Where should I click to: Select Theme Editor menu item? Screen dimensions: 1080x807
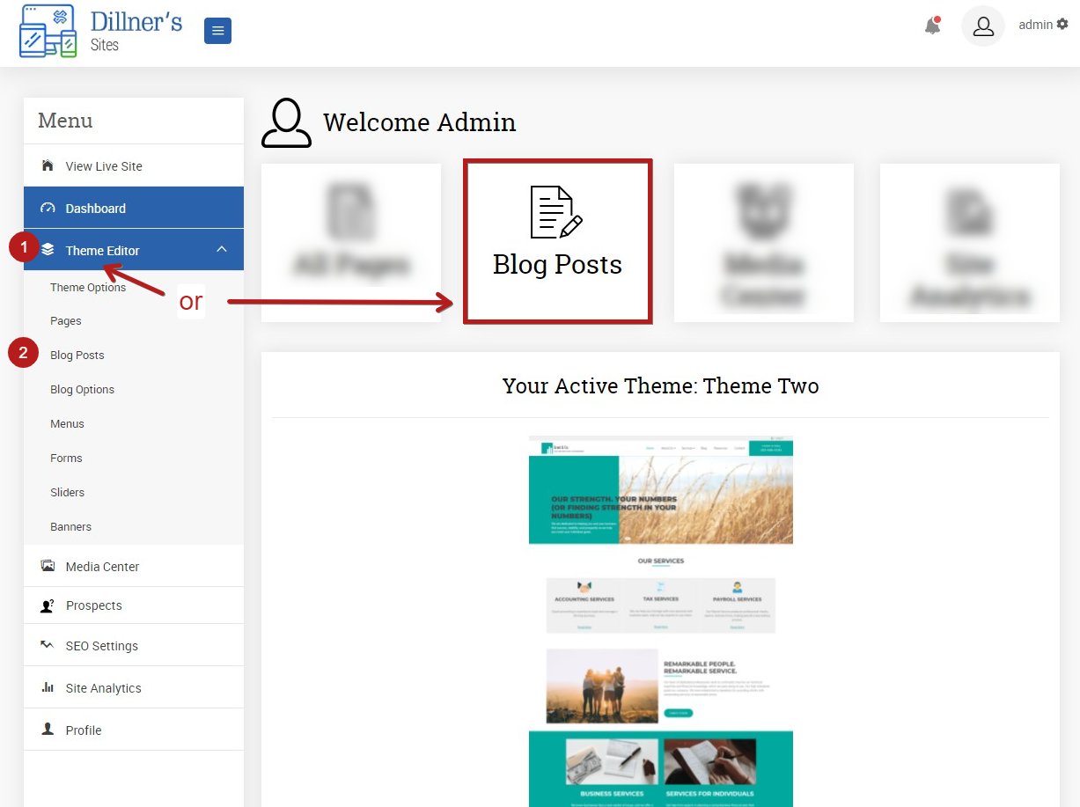tap(134, 250)
